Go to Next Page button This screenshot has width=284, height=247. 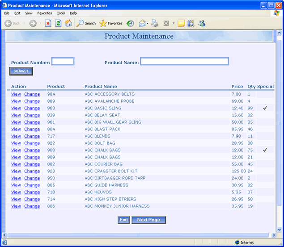pos(148,220)
